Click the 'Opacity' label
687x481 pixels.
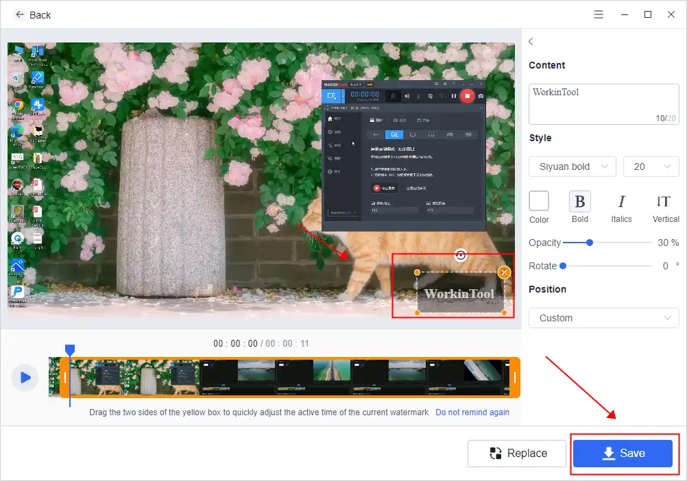point(544,243)
